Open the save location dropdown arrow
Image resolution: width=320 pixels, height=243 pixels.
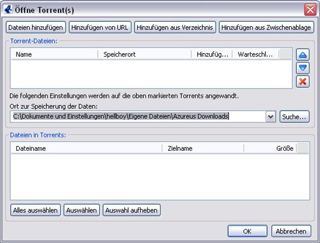click(271, 117)
